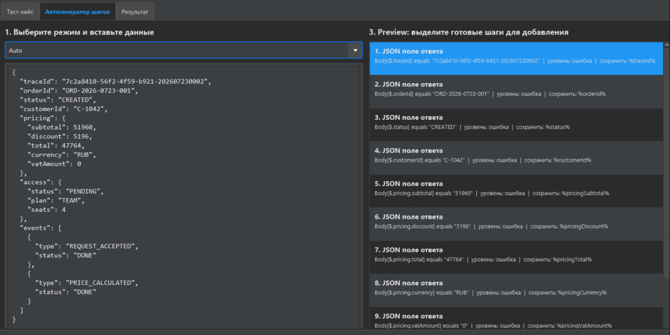Screen dimensions: 670x335
Task: Click the "pricing": { line
Action: 42,118
